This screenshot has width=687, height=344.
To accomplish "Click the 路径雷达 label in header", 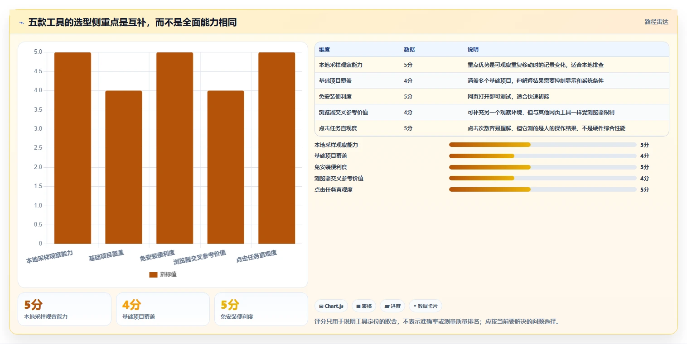I will pos(657,22).
